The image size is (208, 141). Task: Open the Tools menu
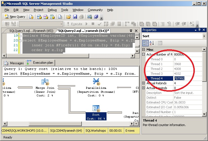pyautogui.click(x=65, y=10)
